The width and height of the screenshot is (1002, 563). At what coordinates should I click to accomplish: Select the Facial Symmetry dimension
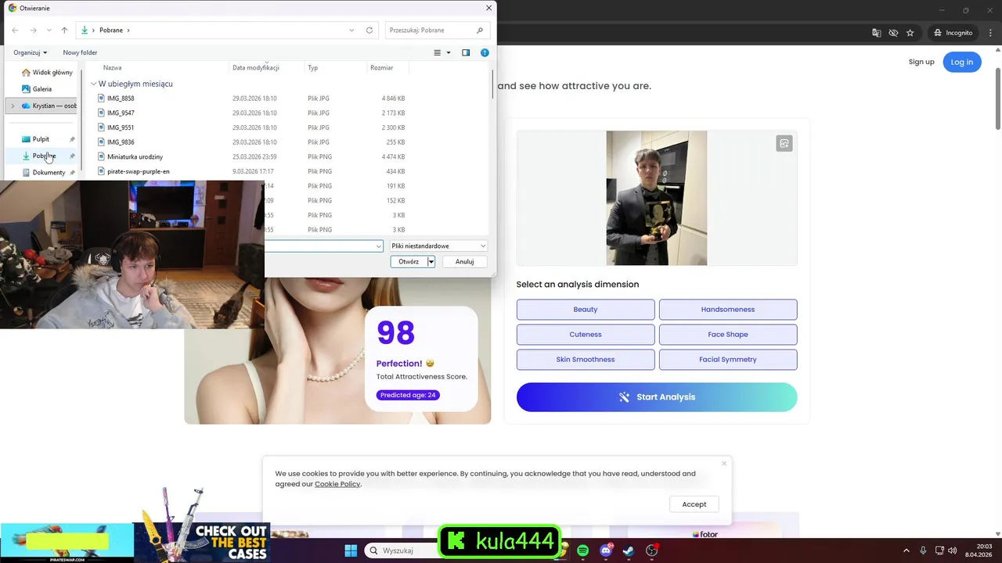728,360
